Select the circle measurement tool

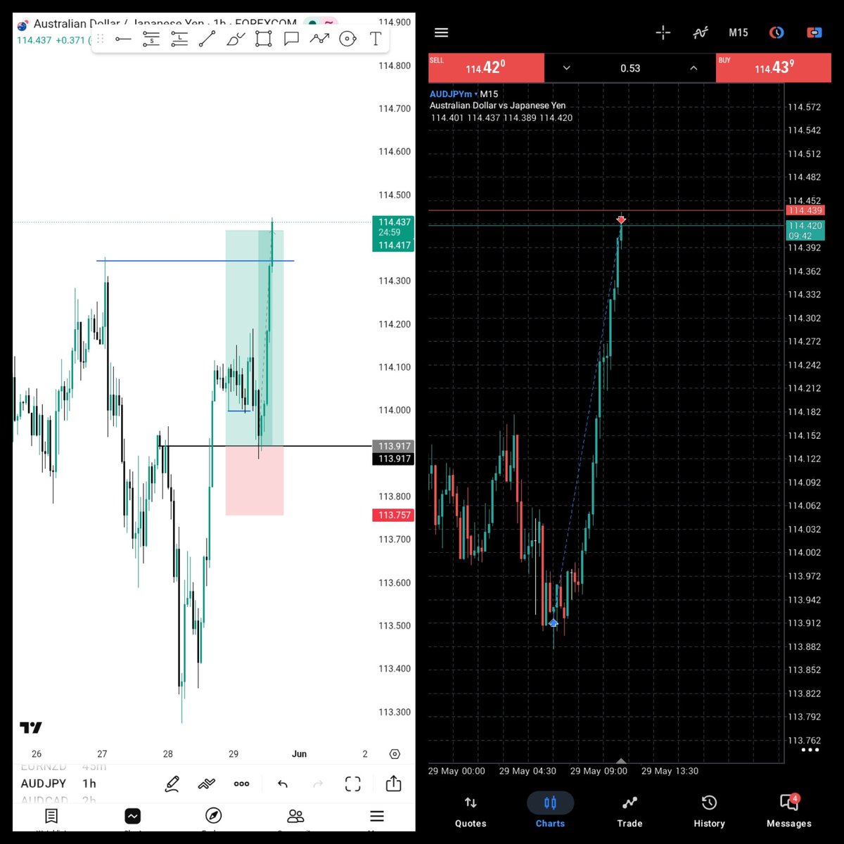coord(347,39)
